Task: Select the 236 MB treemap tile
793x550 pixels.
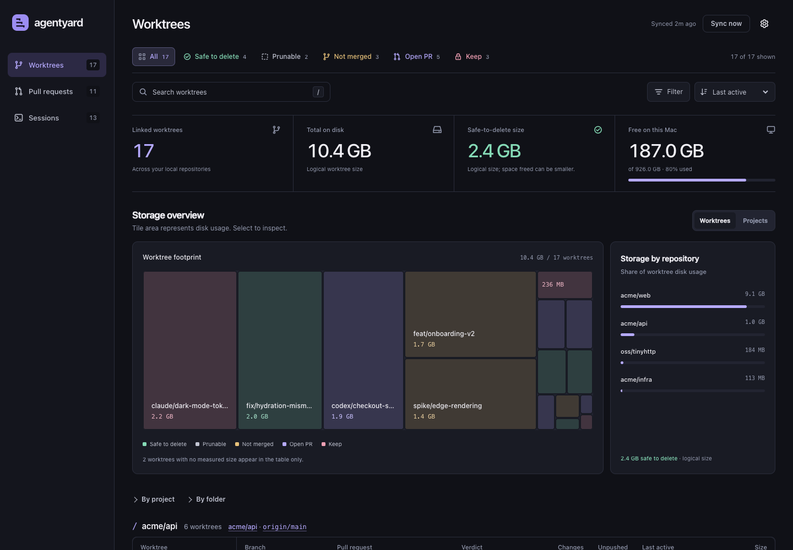Action: point(565,285)
